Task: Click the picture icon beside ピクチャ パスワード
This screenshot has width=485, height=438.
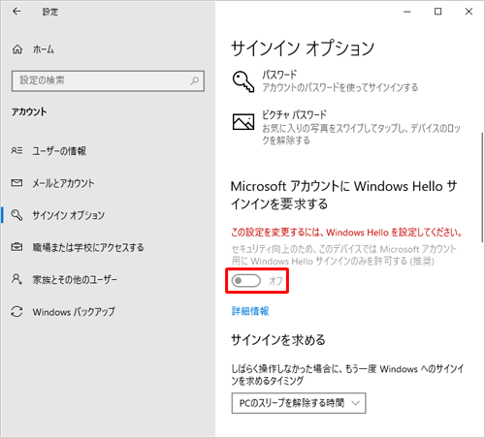Action: click(x=243, y=121)
